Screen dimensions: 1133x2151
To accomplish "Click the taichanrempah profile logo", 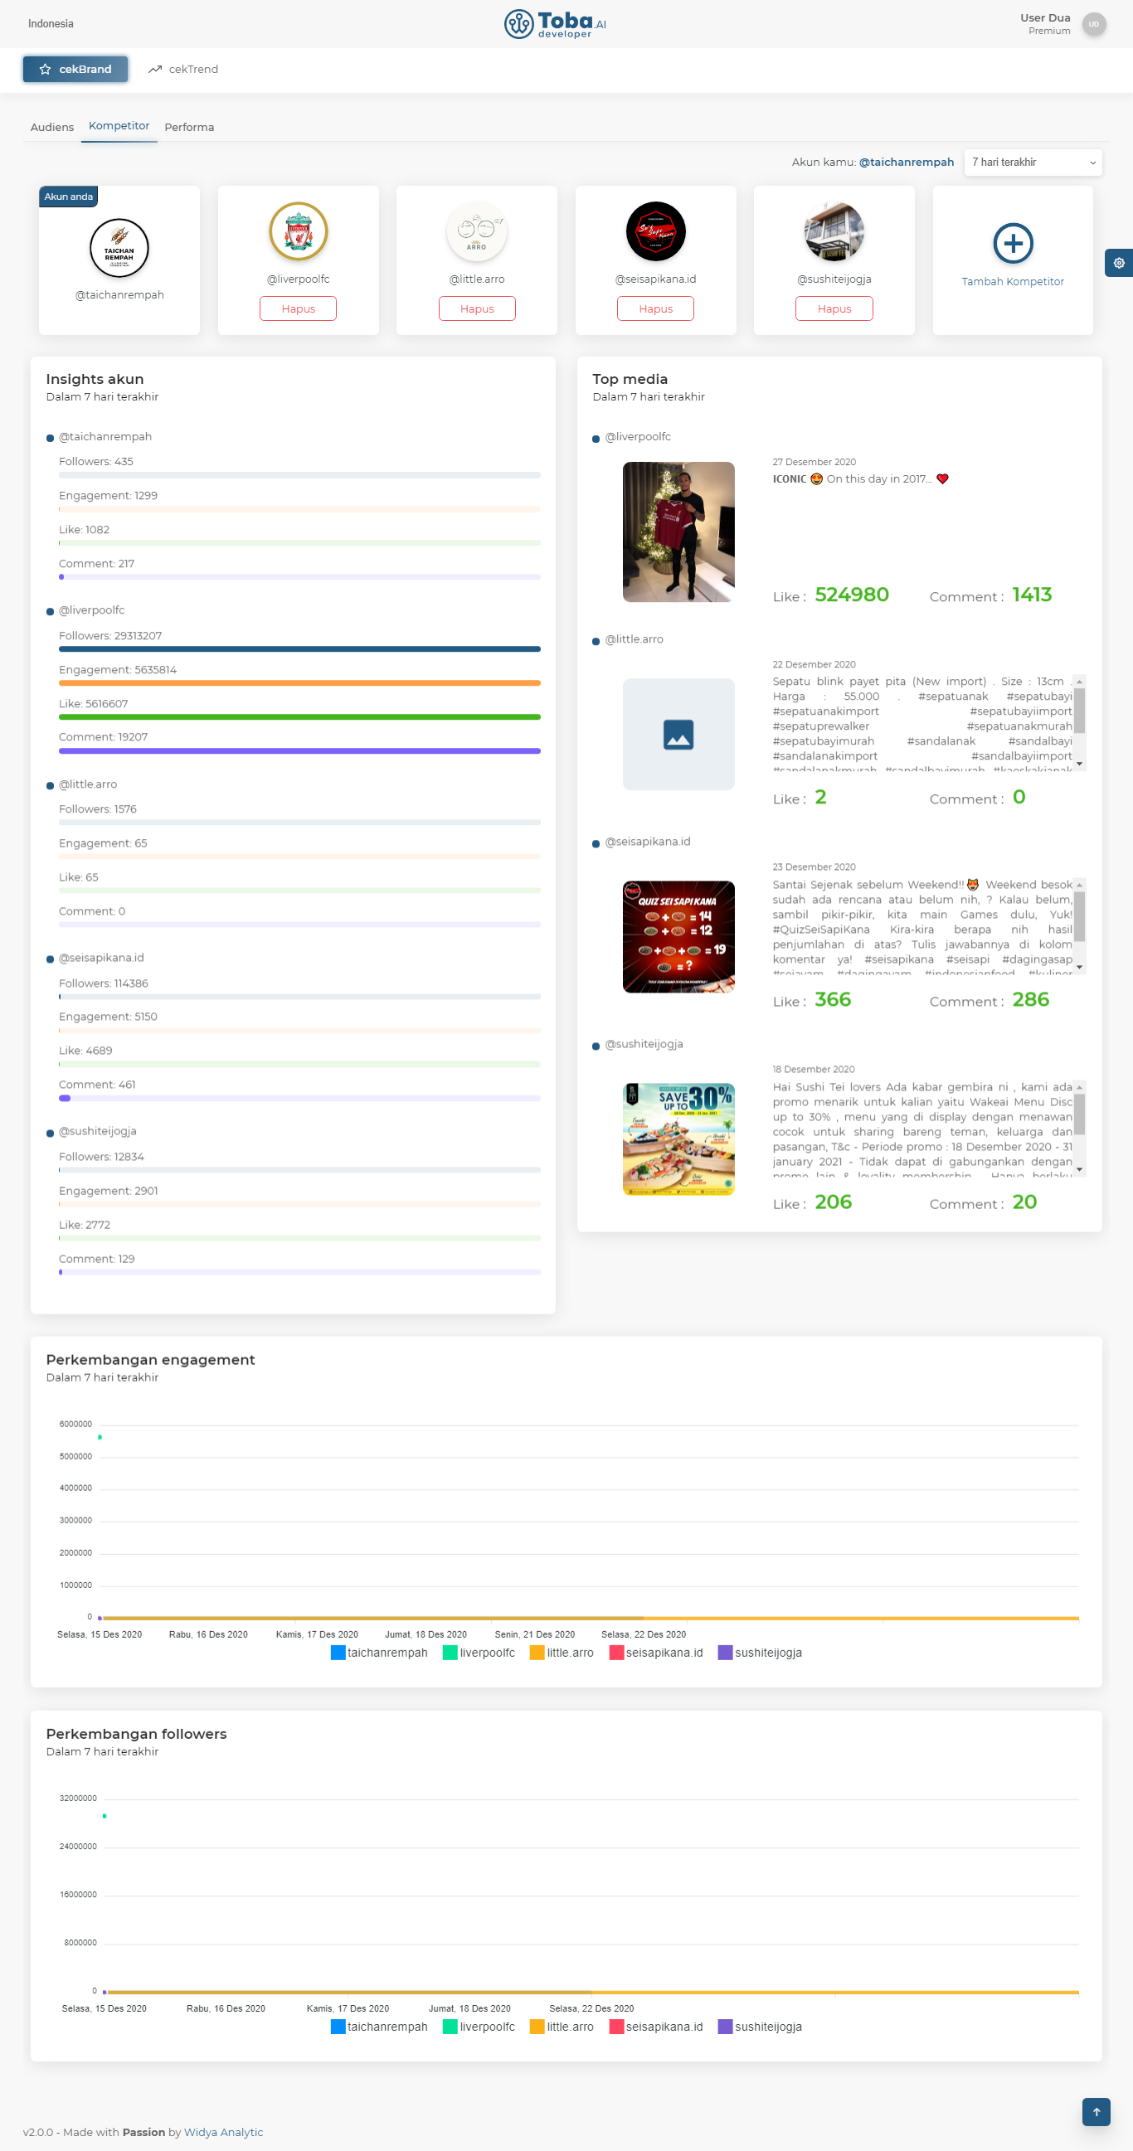I will pos(119,248).
